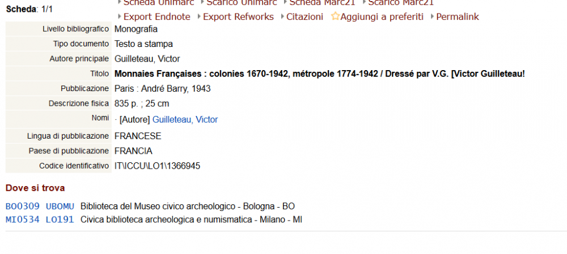Click the star icon next to Aggiungi a preferiti
Screen dimensions: 567x254
pyautogui.click(x=335, y=16)
